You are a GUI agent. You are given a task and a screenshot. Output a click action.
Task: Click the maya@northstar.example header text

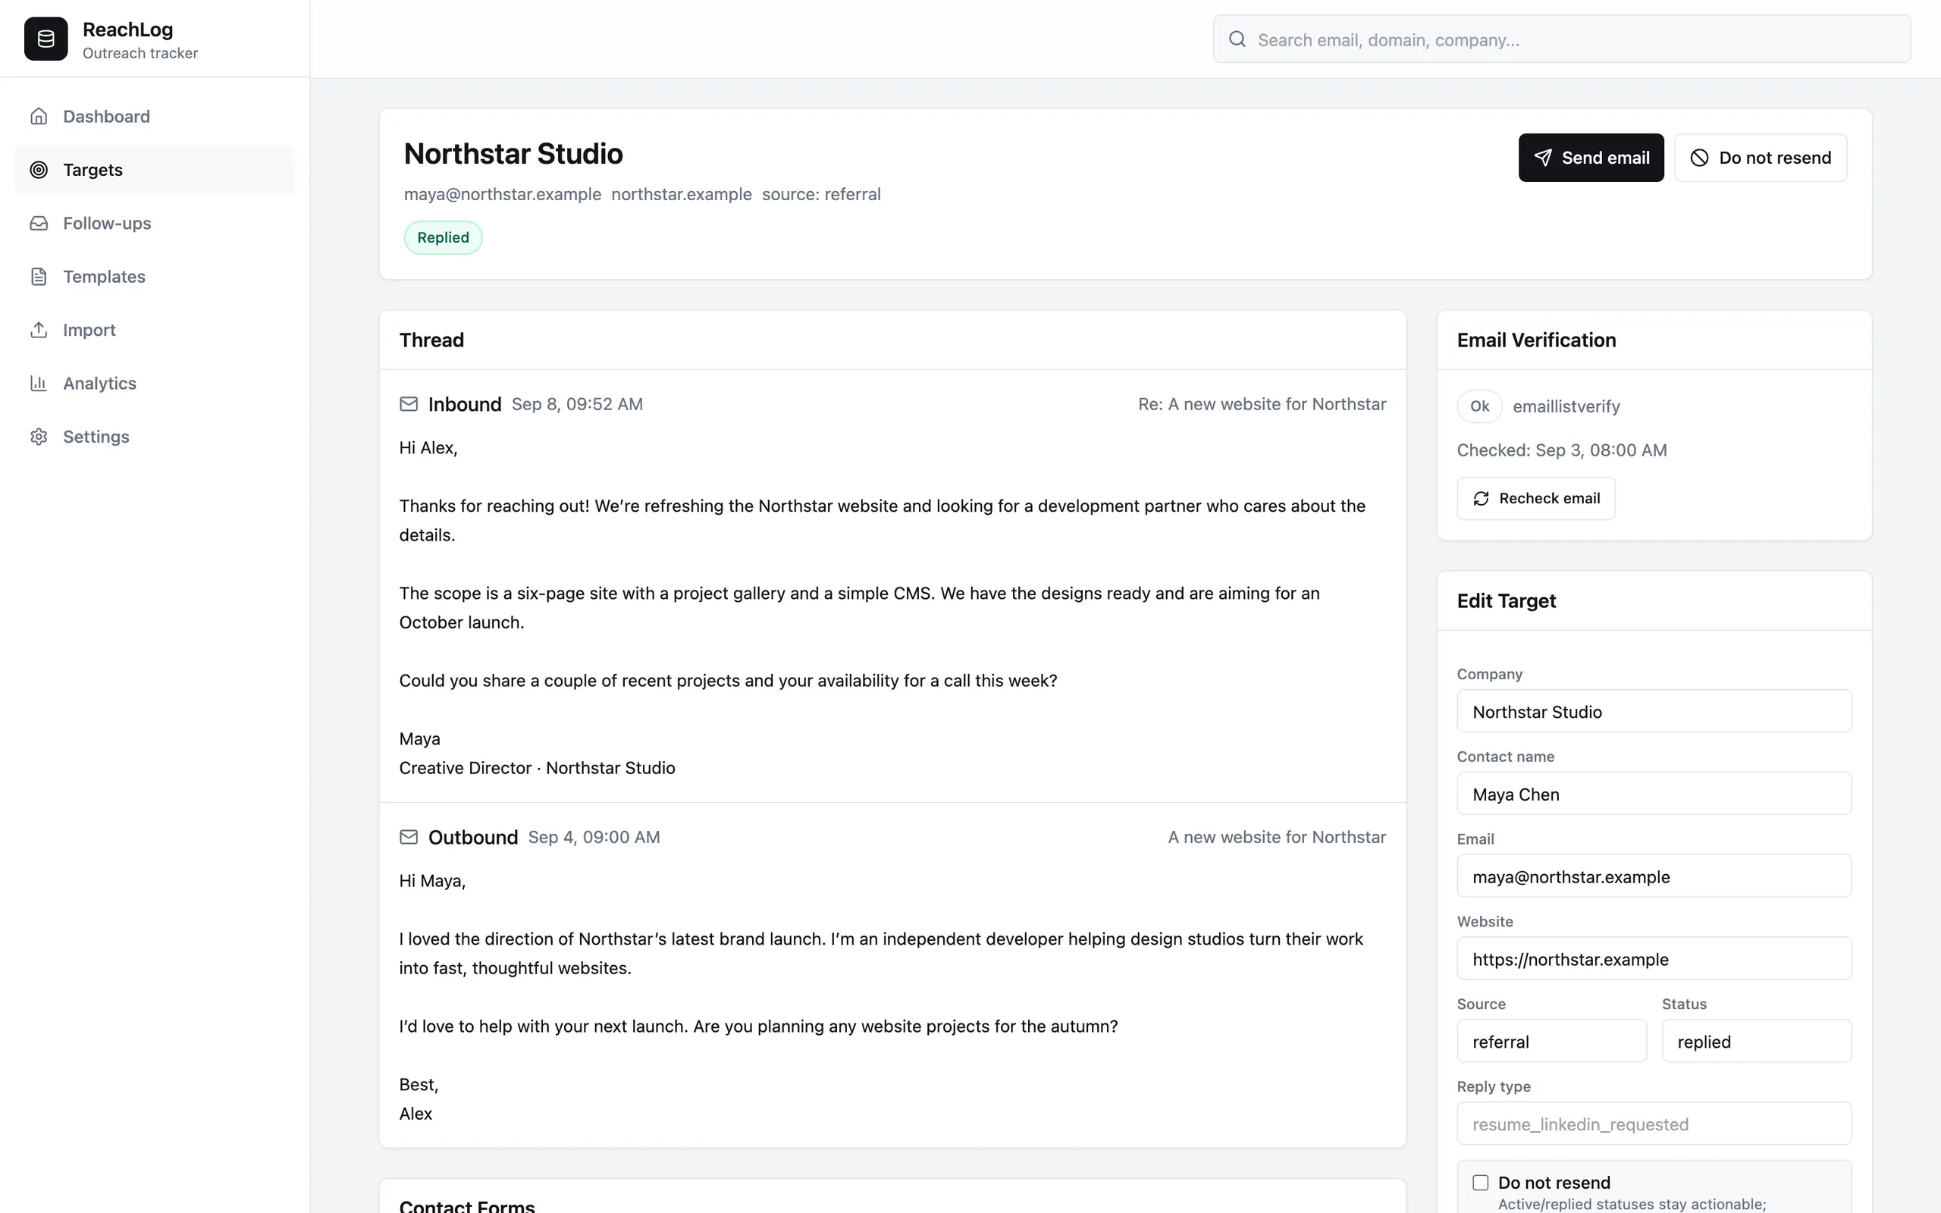(x=502, y=194)
